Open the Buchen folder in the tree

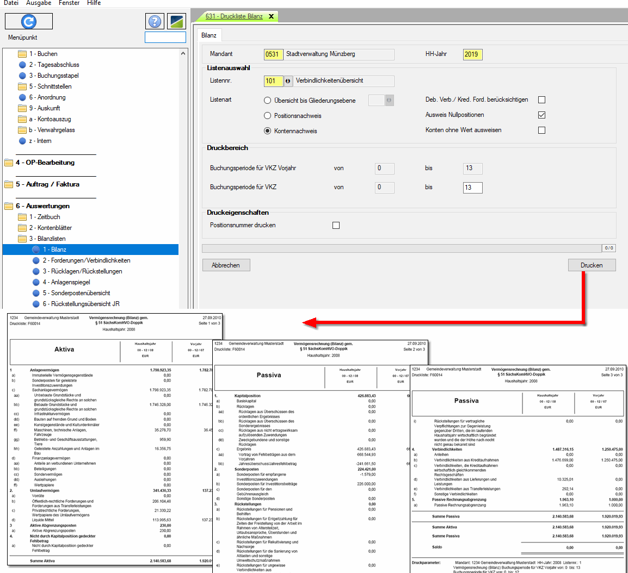coord(22,54)
